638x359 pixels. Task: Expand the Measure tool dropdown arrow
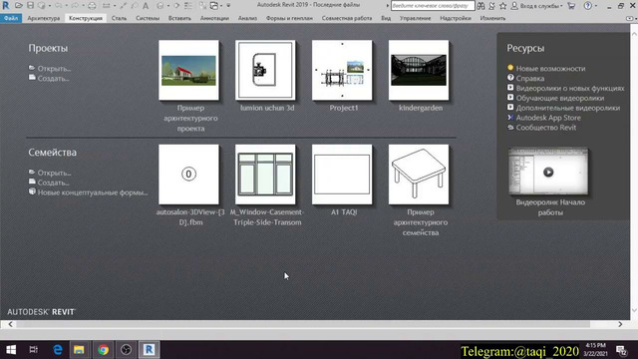(115, 6)
